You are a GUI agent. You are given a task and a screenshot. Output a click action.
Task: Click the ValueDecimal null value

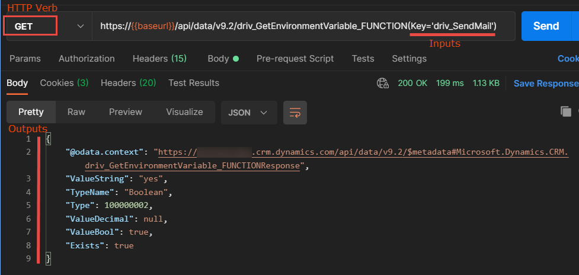coord(153,219)
